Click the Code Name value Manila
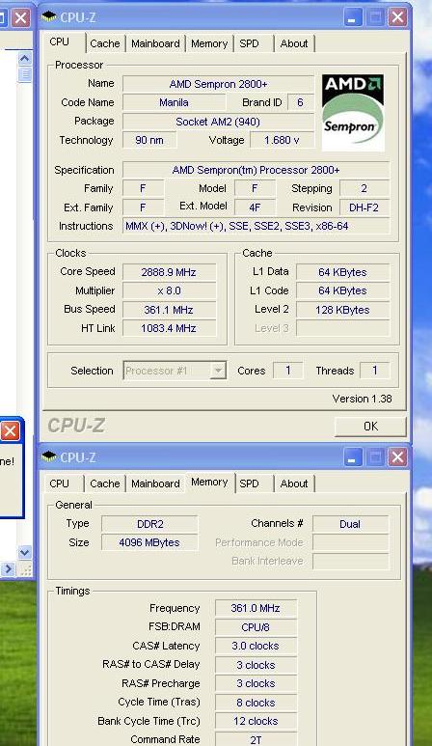Viewport: 432px width, 746px height. (174, 102)
